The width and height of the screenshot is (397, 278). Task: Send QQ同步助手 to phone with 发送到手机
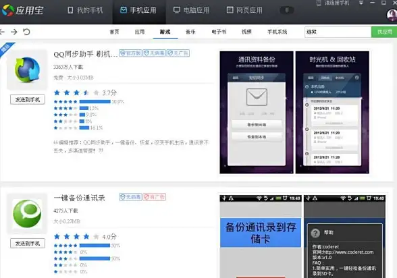coord(28,100)
